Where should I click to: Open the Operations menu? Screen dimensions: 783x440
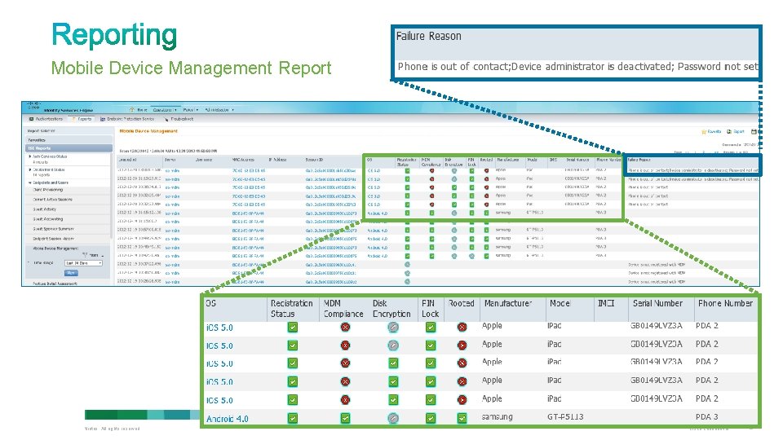(164, 110)
